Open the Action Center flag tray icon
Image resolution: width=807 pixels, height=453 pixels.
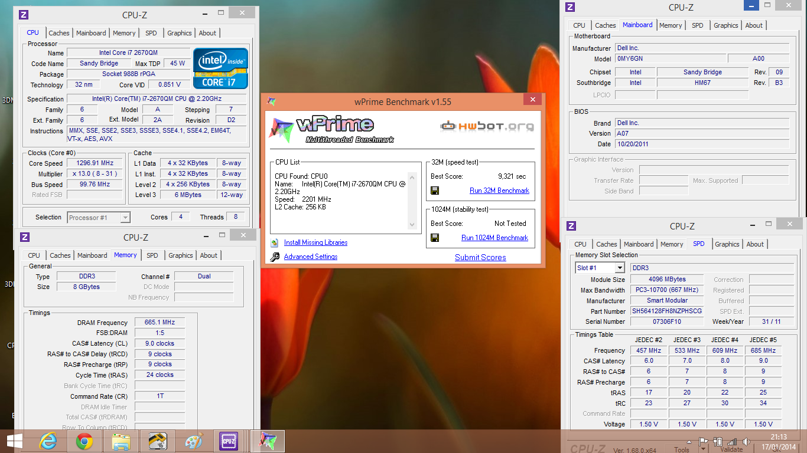tap(704, 441)
